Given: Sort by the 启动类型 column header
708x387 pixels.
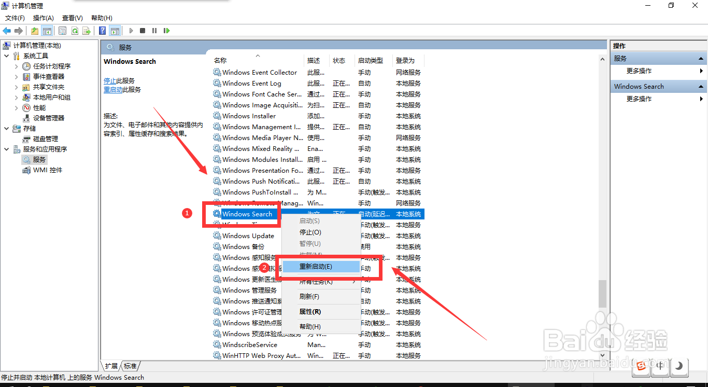Looking at the screenshot, I should (x=374, y=61).
